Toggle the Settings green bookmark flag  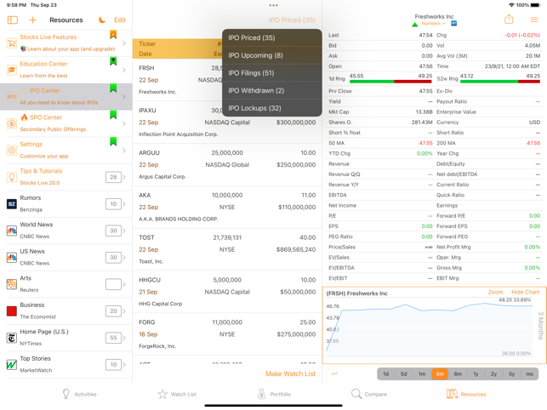click(x=113, y=142)
